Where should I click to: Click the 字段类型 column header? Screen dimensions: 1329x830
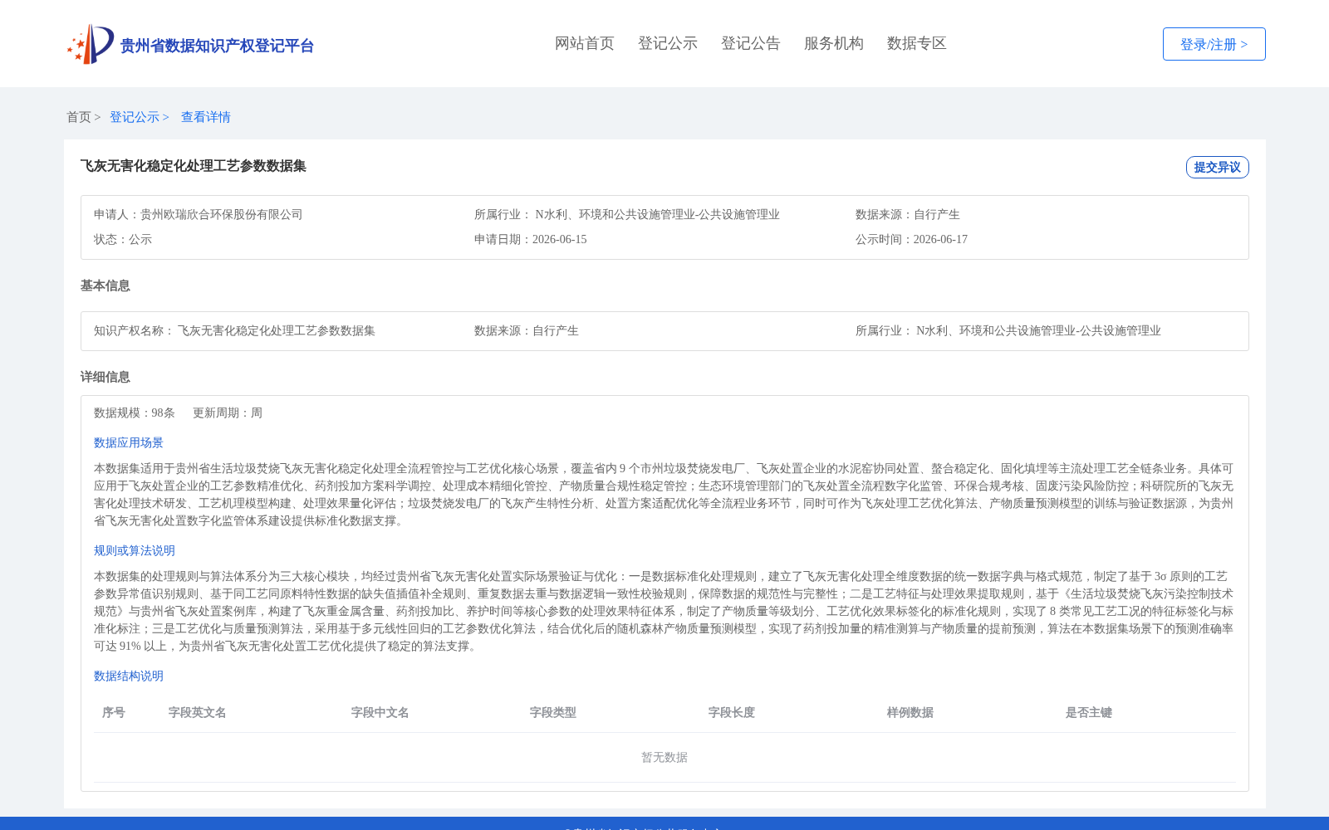(553, 712)
